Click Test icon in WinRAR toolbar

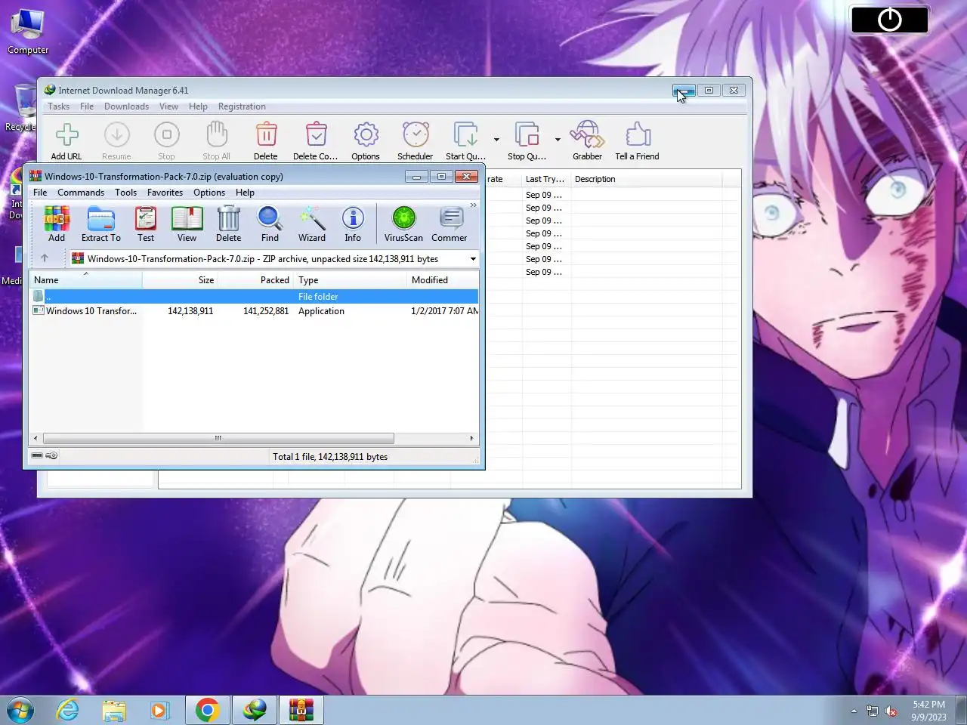[146, 224]
